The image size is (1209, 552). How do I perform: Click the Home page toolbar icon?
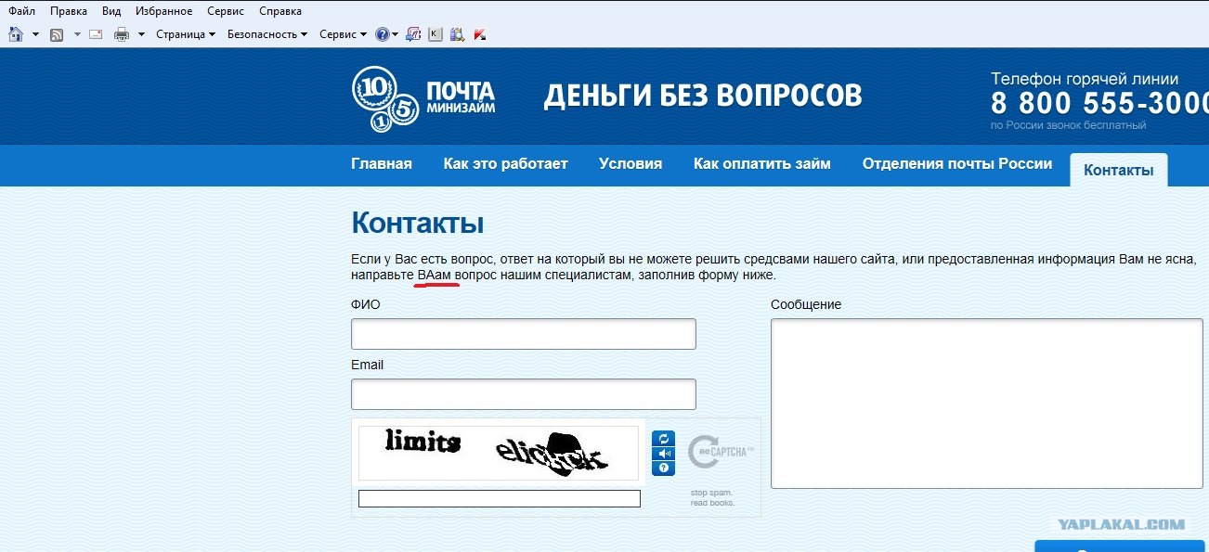[16, 34]
